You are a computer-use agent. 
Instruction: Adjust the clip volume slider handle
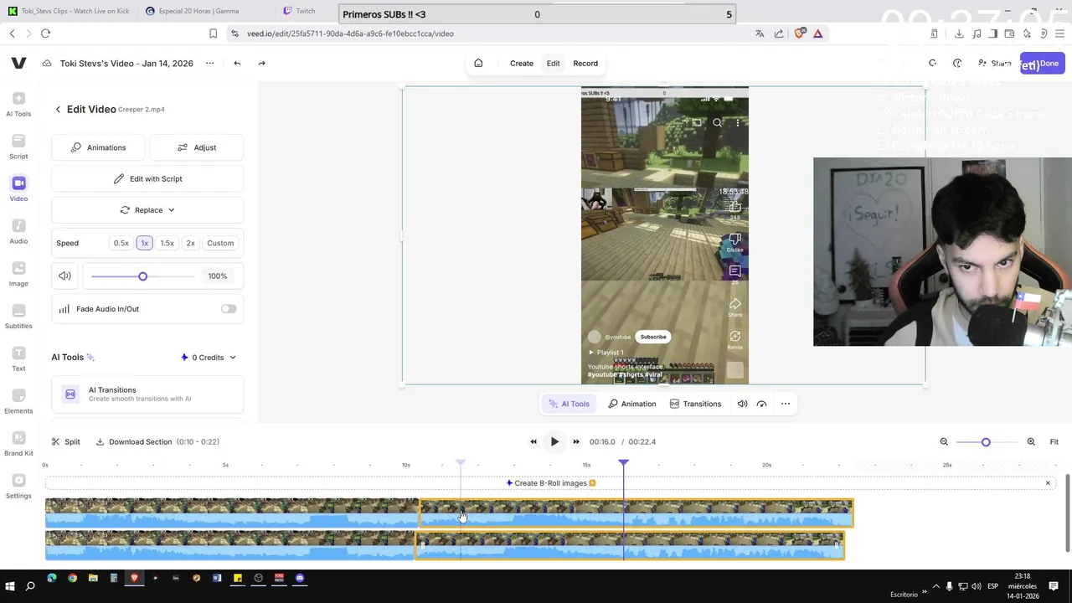click(142, 276)
